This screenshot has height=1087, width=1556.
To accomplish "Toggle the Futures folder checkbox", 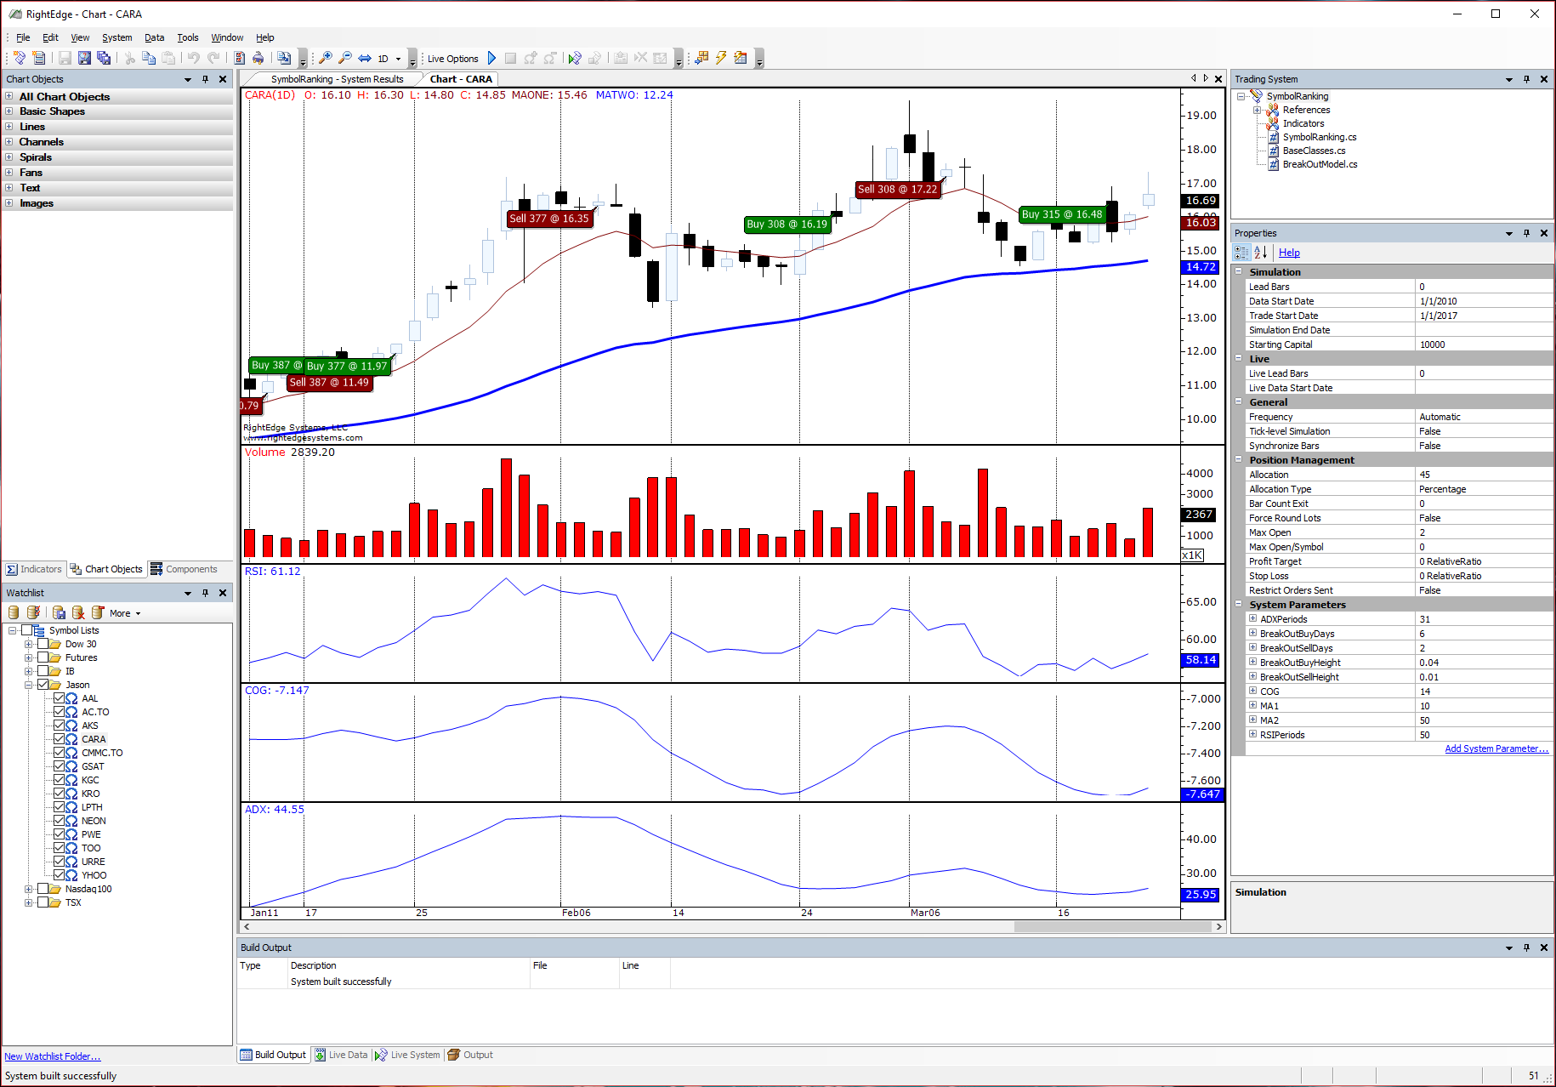I will (x=43, y=657).
